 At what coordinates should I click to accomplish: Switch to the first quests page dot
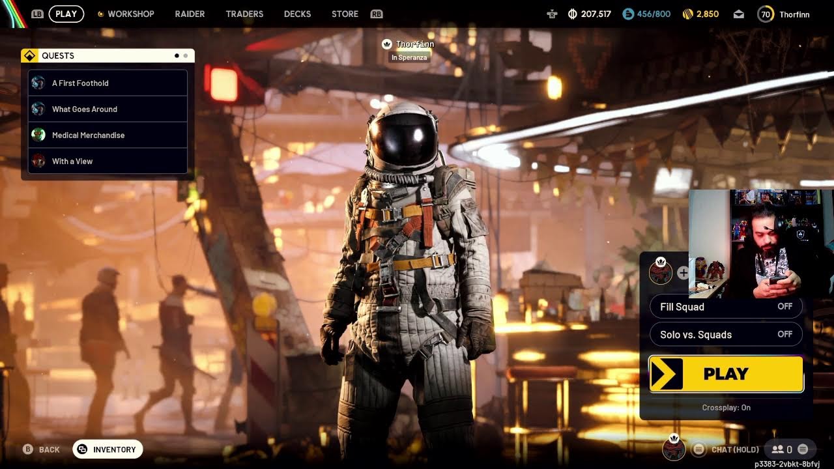[177, 56]
